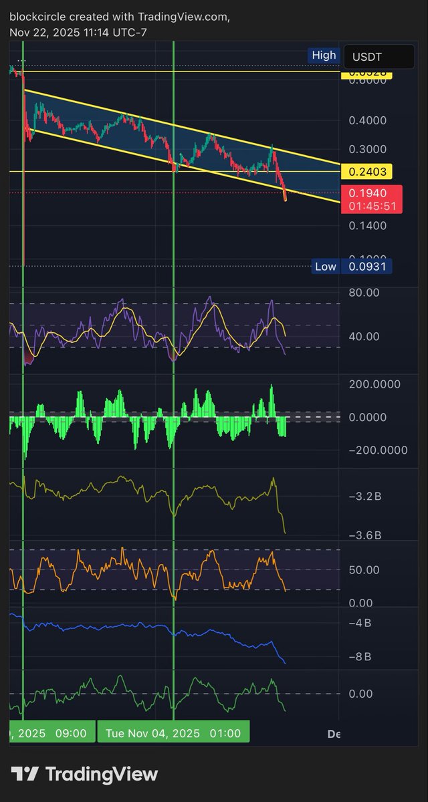Click the 2025 09:00 time marker label
The image size is (428, 802).
coord(51,733)
